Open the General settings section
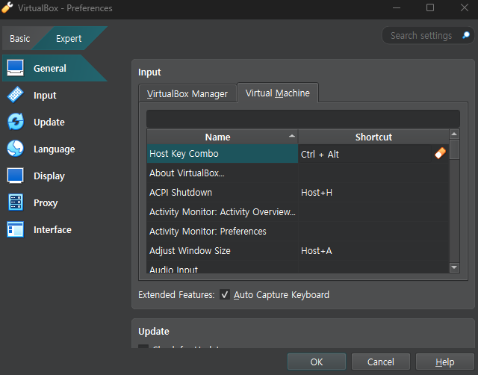 point(55,68)
